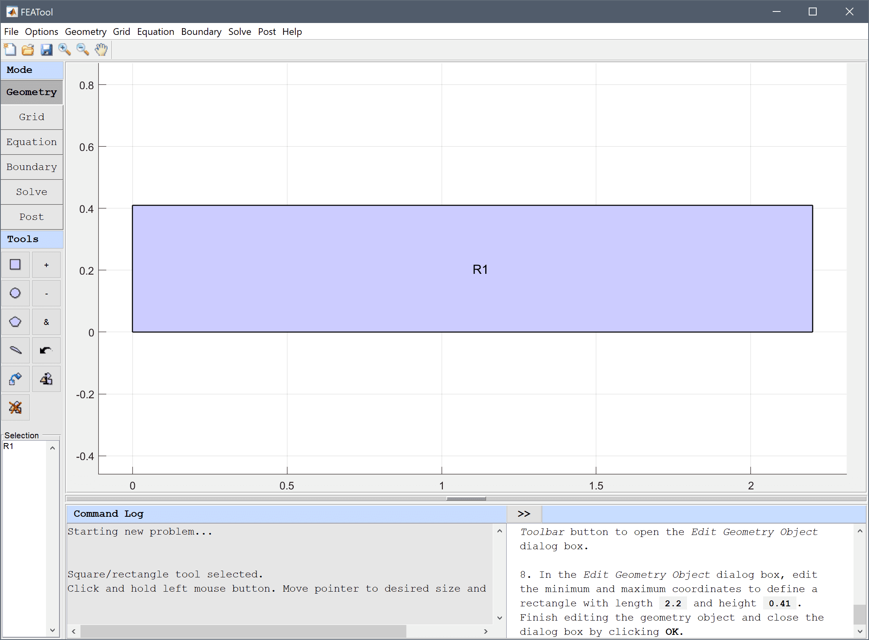Open the Post menu
Viewport: 869px width, 640px height.
[267, 32]
